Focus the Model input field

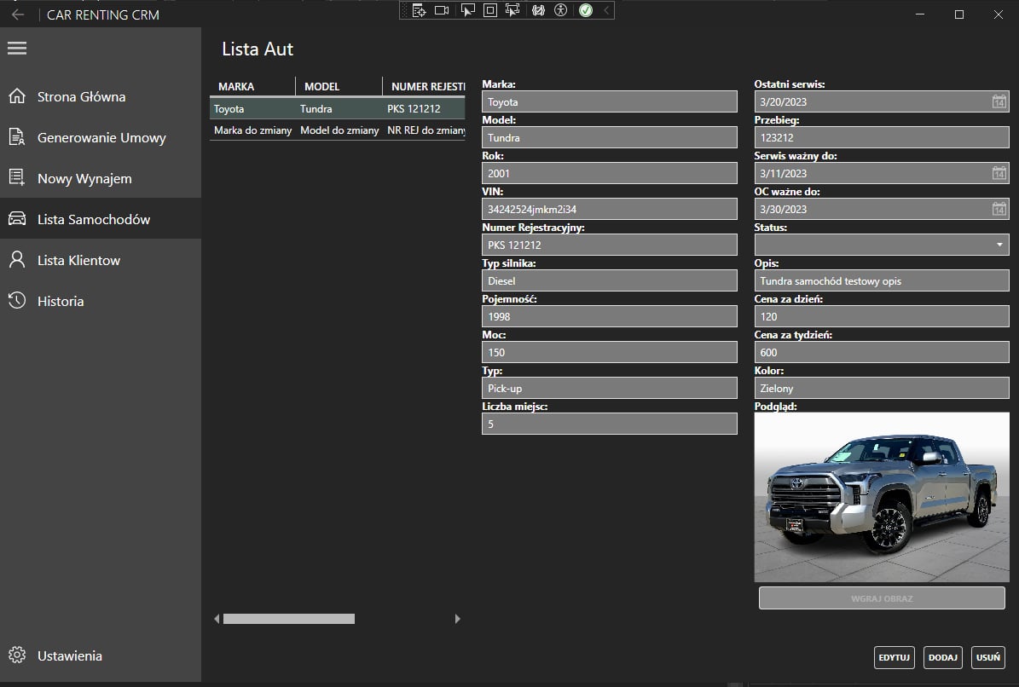[610, 138]
